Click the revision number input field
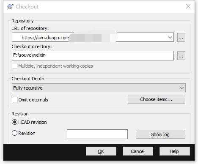The width and height of the screenshot is (198, 164). click(97, 134)
